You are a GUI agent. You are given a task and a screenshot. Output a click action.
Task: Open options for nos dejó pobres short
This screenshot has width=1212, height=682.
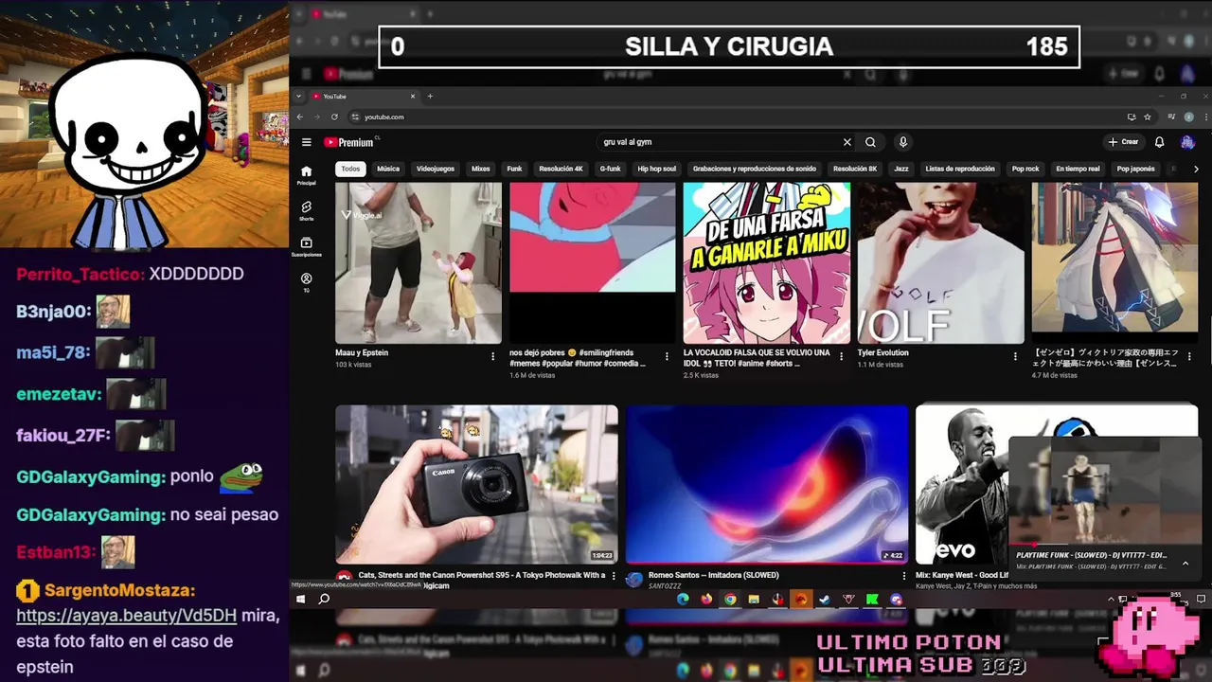667,357
